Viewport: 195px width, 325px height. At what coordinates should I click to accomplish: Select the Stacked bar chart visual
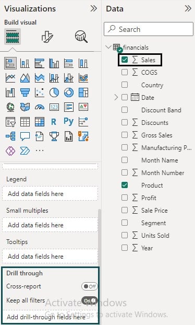[10, 63]
